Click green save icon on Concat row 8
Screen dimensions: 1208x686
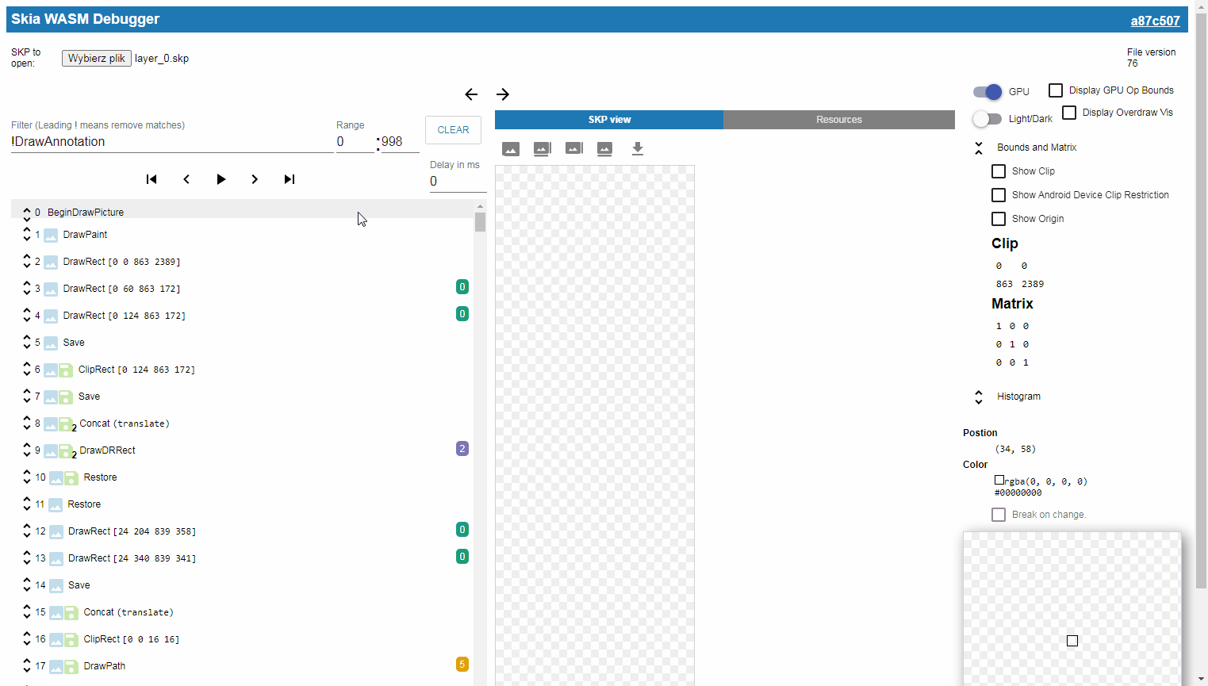point(66,424)
